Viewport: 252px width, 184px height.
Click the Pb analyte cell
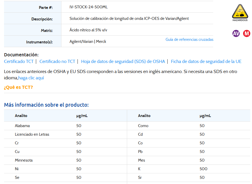coord(140,152)
